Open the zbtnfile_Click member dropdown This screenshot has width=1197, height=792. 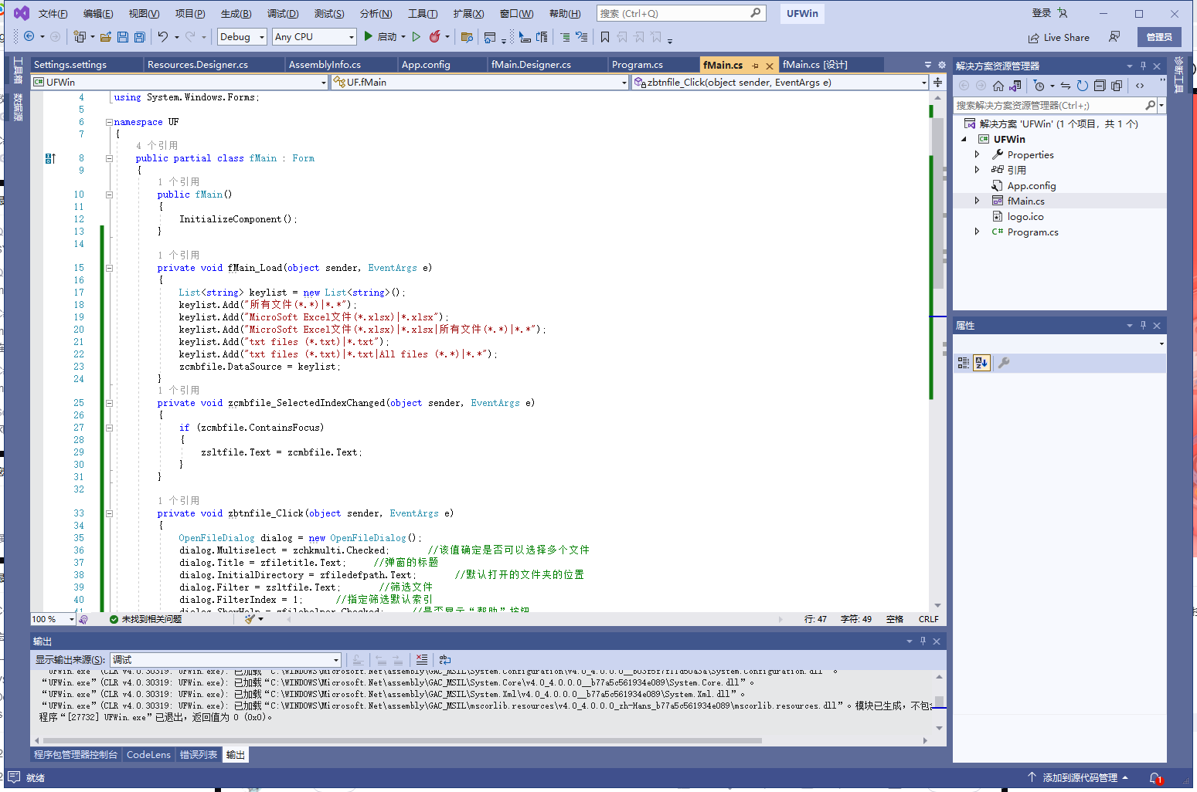780,82
